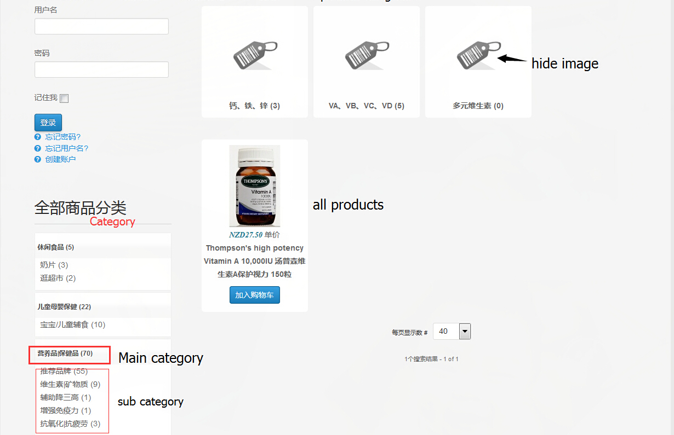The image size is (674, 435).
Task: Toggle the 记住我 remember me checkbox
Action: click(x=64, y=98)
